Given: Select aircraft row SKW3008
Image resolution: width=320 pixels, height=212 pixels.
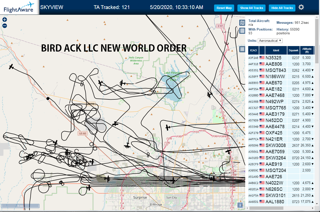Looking at the screenshot, I should pyautogui.click(x=281, y=145).
